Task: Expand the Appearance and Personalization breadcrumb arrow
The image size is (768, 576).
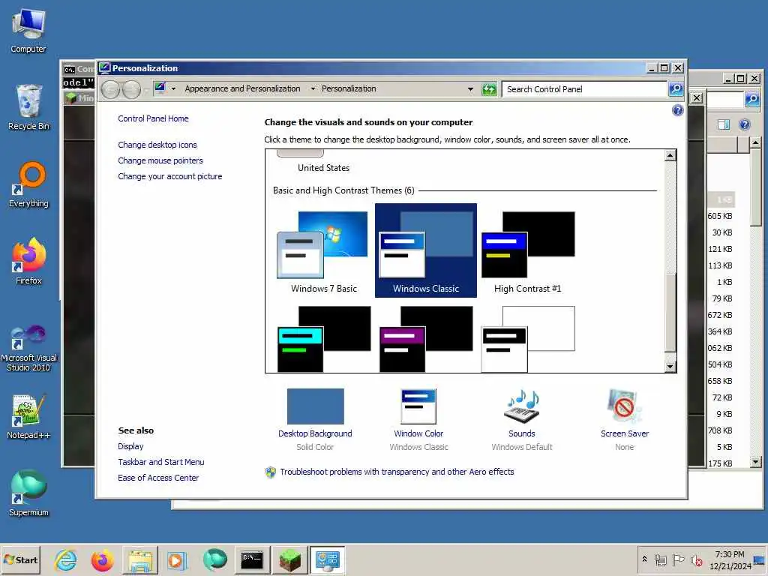Action: click(x=313, y=88)
